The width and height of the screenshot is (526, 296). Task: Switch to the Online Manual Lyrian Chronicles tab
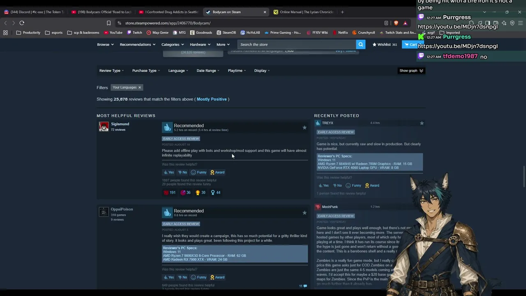coord(304,12)
